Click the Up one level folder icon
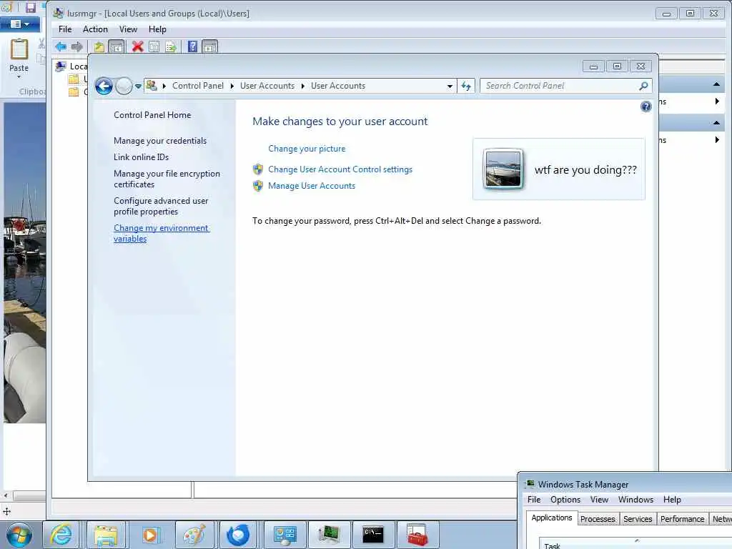Image resolution: width=732 pixels, height=549 pixels. (99, 46)
